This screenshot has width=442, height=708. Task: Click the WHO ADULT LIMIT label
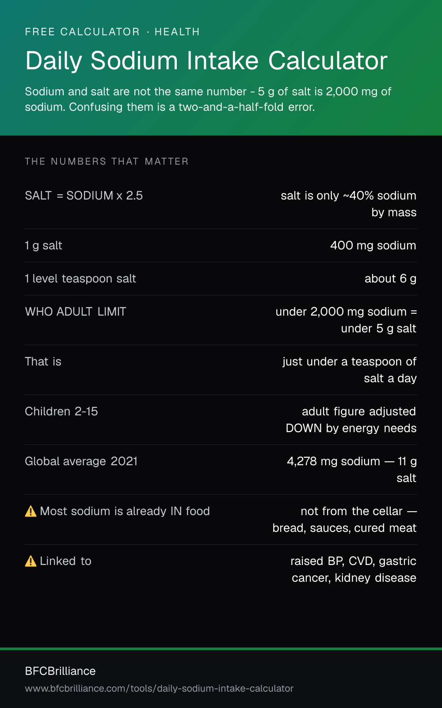pos(76,312)
